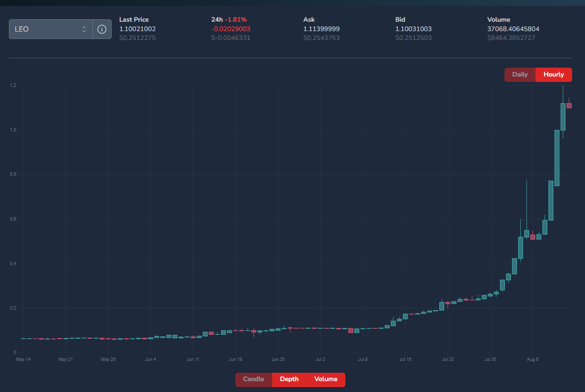Screen dimensions: 585x392
Task: Click the last red candle on the chart
Action: point(569,106)
